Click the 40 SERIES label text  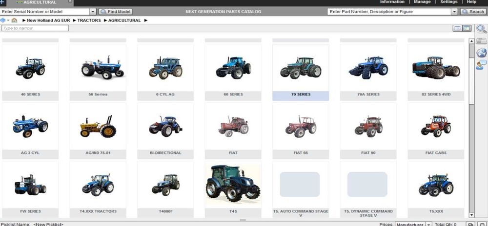click(x=30, y=94)
